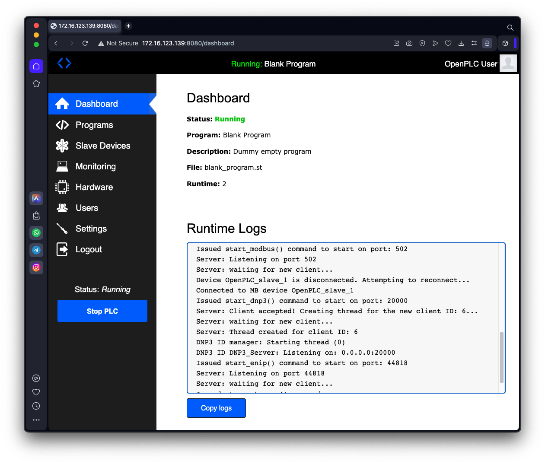
Task: Click the Logout arrow icon
Action: pyautogui.click(x=62, y=249)
